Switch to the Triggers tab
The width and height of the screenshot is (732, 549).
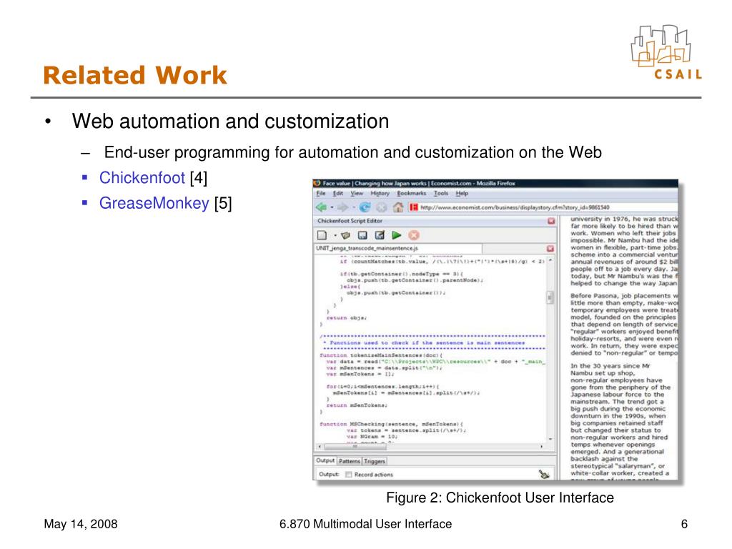(375, 461)
